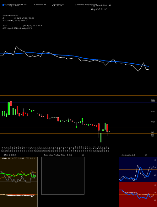The image size is (157, 207).
Task: Click the 'ADX: 28 +DY: 21.43 -DY: 38.1' header
Action: [18, 158]
